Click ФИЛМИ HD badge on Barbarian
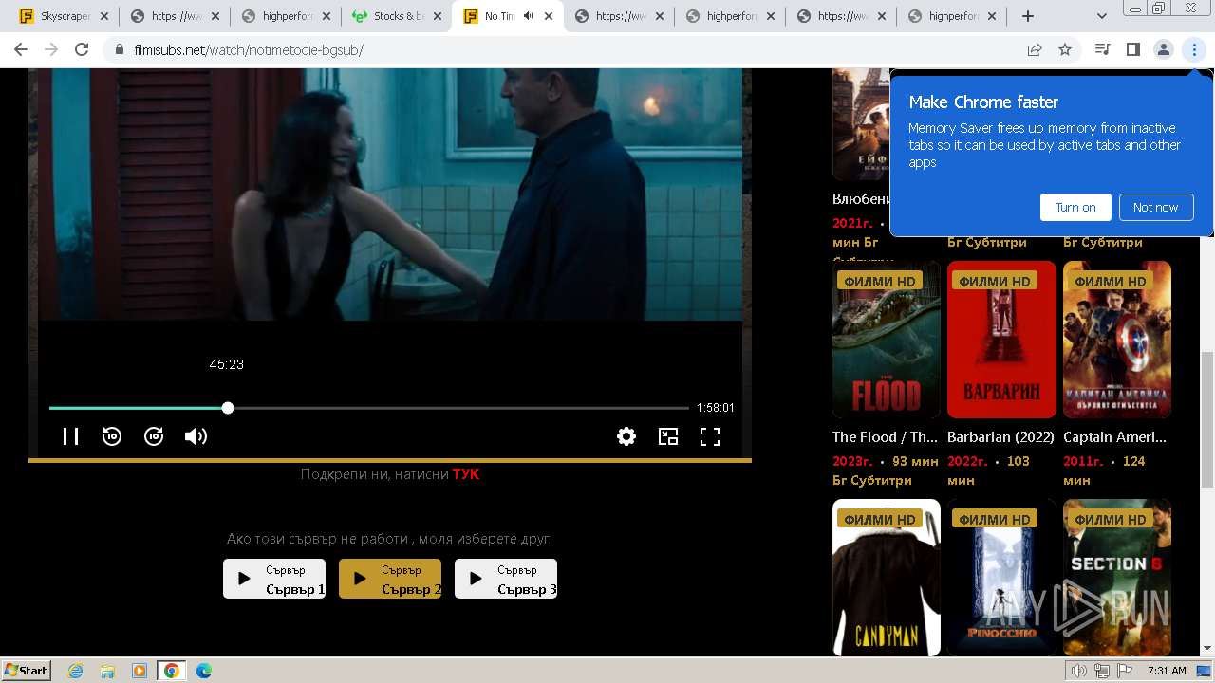The image size is (1215, 683). click(x=995, y=281)
